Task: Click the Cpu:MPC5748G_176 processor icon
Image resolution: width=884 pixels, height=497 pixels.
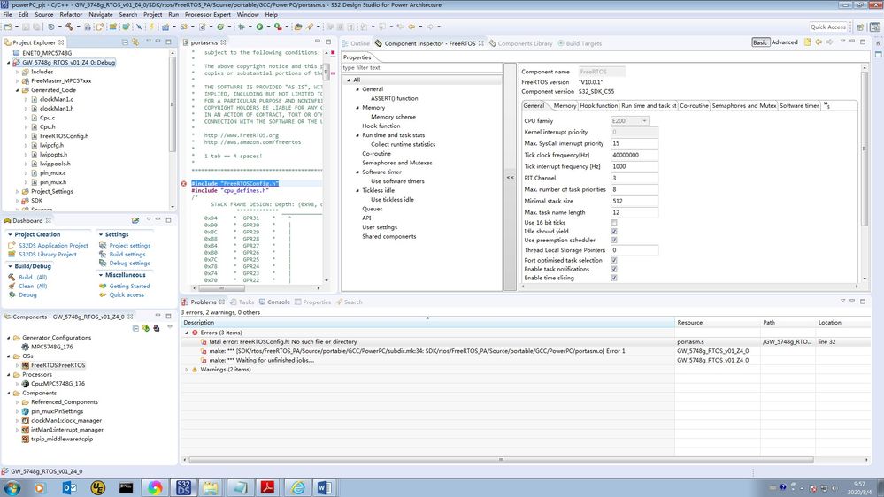Action: pos(25,383)
